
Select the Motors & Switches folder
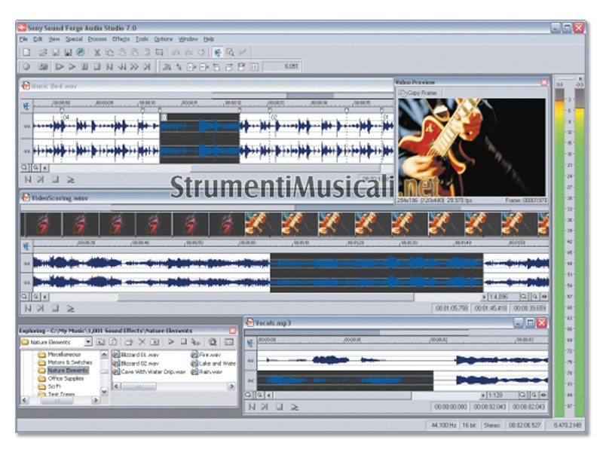67,362
